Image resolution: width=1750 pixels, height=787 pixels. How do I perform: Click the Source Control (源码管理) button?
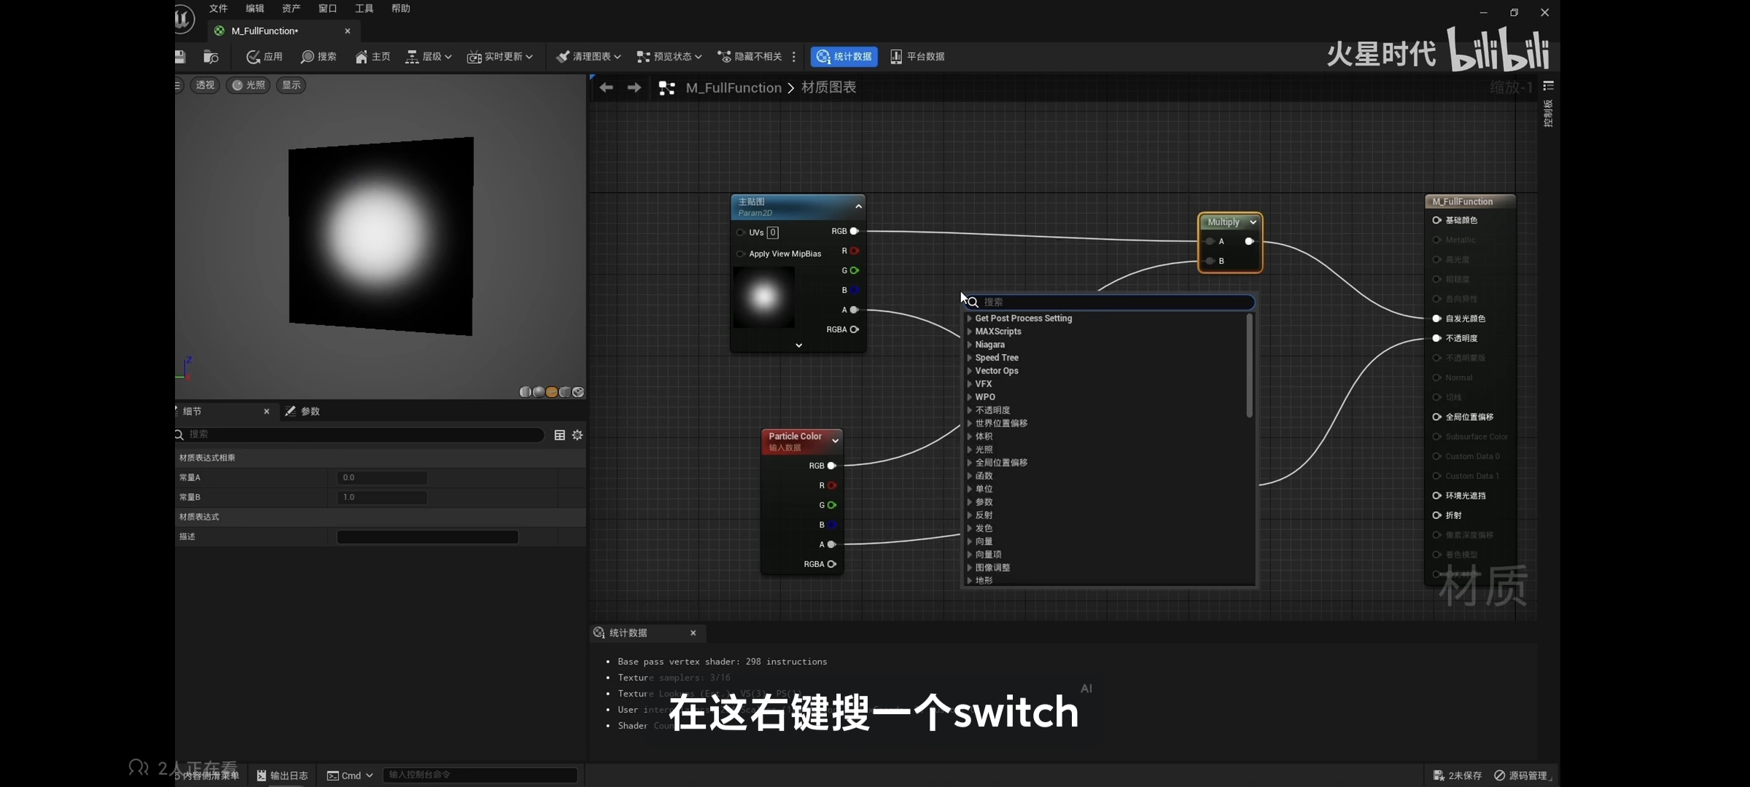tap(1521, 775)
